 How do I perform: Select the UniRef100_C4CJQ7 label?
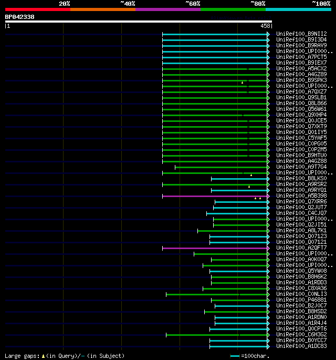click(301, 213)
